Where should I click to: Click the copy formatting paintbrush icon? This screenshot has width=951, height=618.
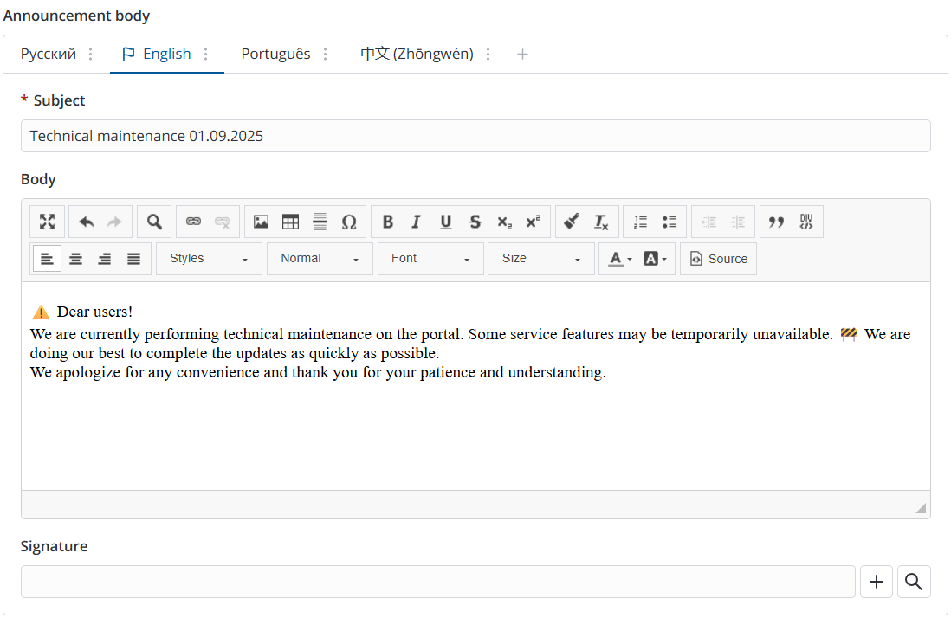[x=572, y=222]
